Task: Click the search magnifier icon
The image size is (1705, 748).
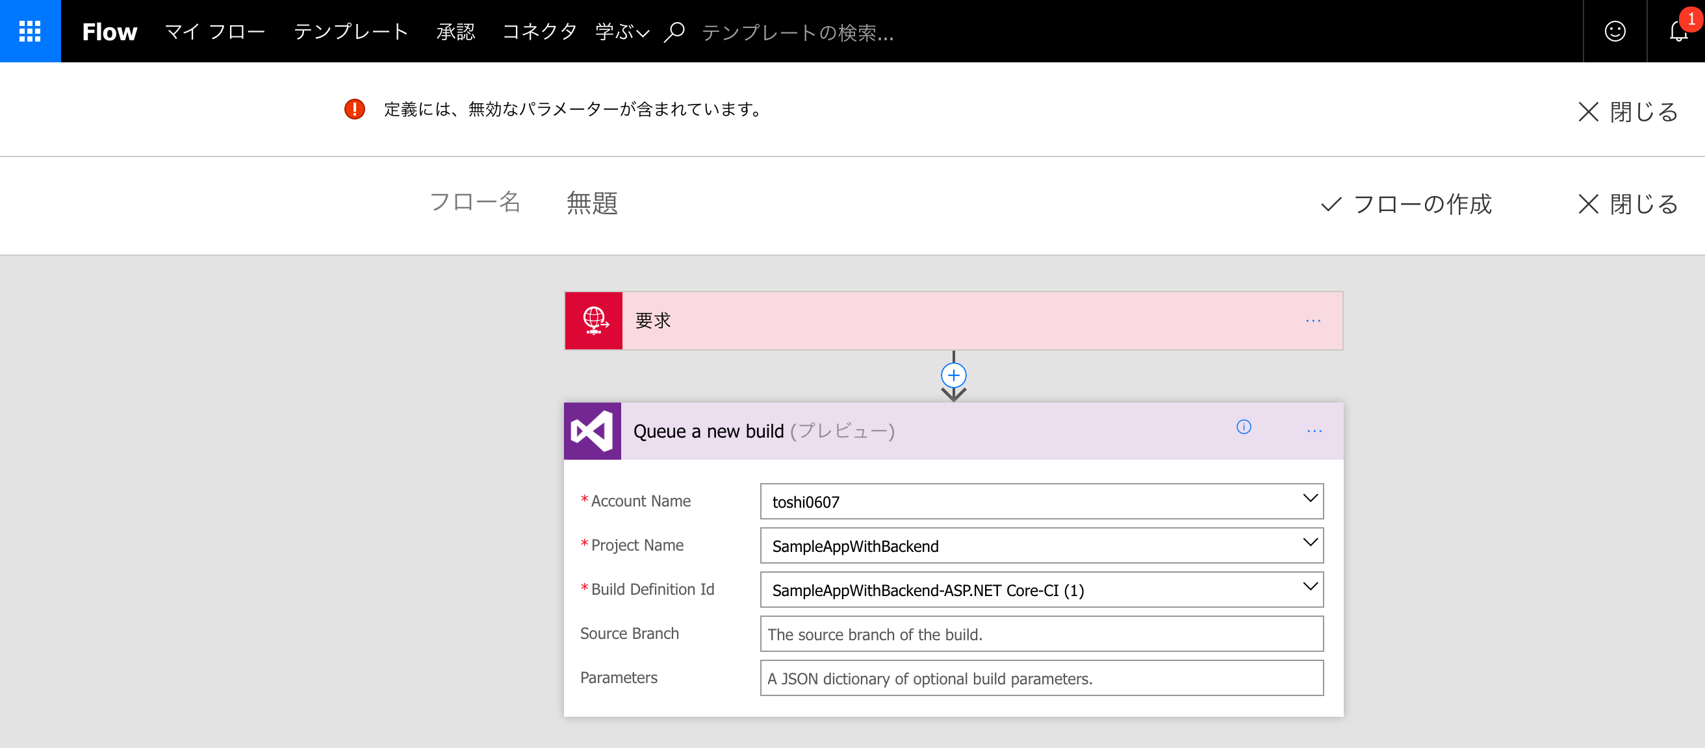Action: click(674, 32)
